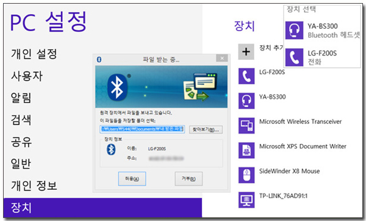Click Microsoft XPS Document Writer printer icon

pyautogui.click(x=246, y=150)
